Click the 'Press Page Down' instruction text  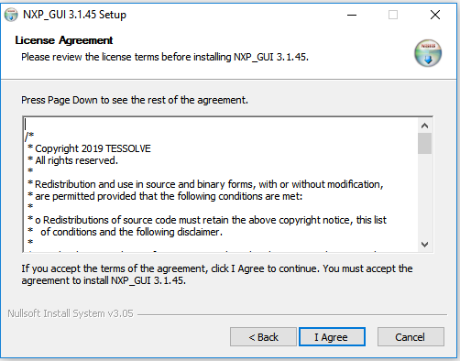pos(135,100)
